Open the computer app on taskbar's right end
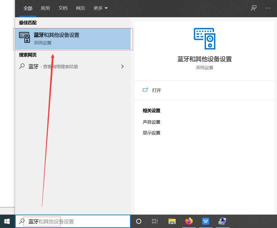Screen dimensions: 277x228 click(x=222, y=221)
